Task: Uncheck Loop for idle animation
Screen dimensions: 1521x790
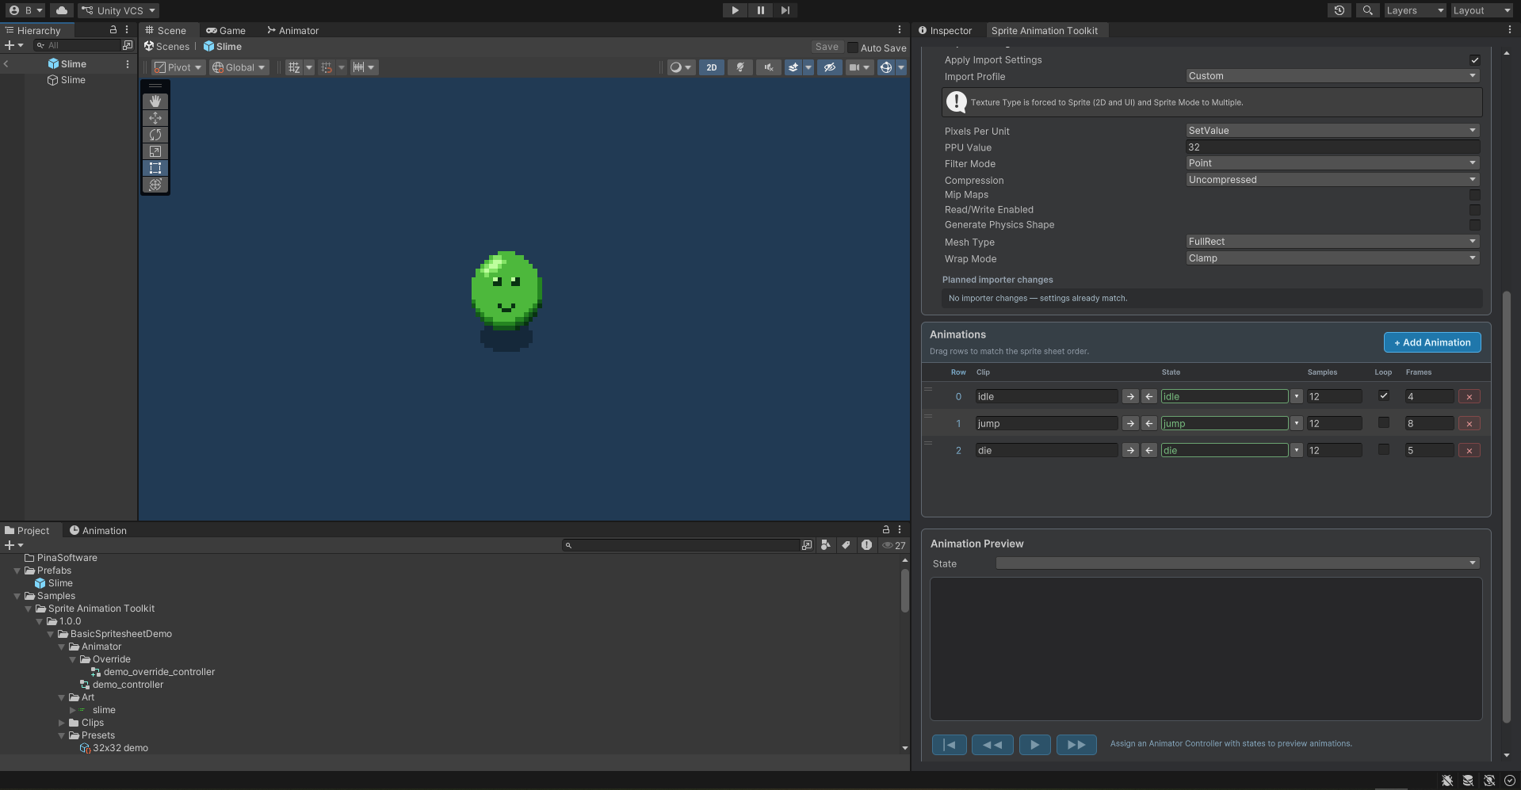Action: pos(1383,395)
